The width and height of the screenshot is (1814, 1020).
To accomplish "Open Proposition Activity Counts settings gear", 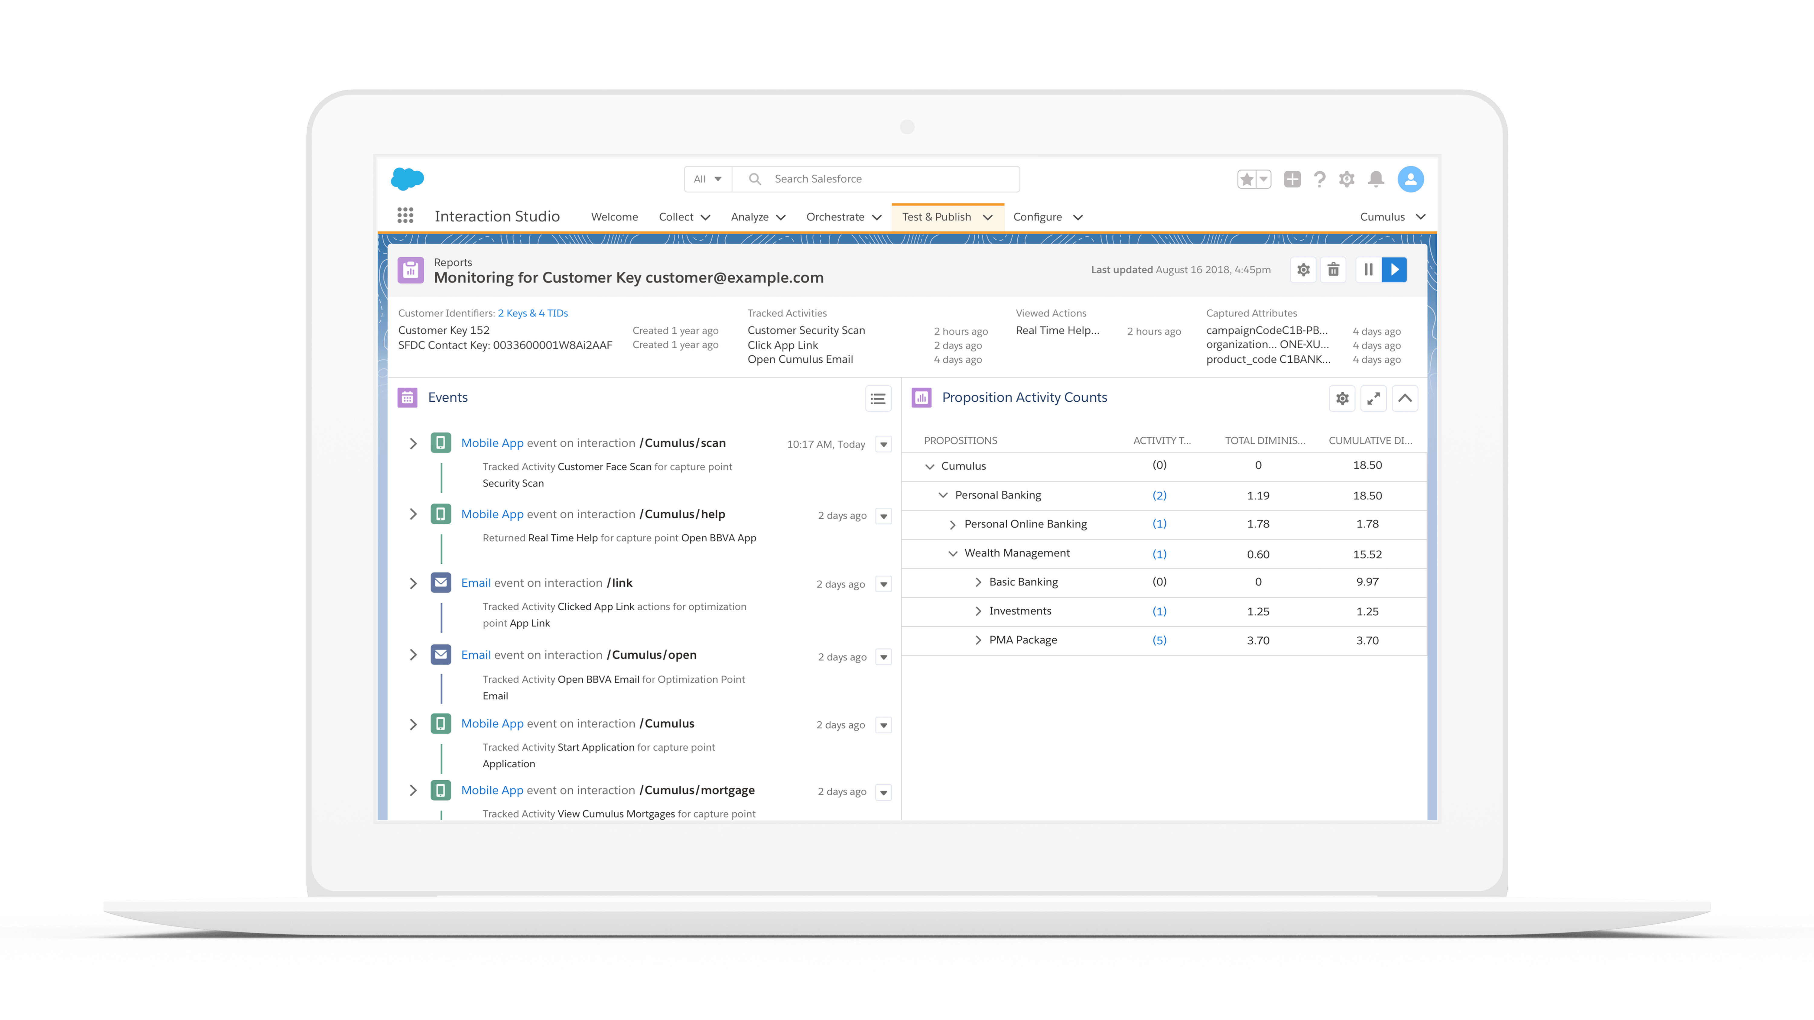I will point(1342,398).
